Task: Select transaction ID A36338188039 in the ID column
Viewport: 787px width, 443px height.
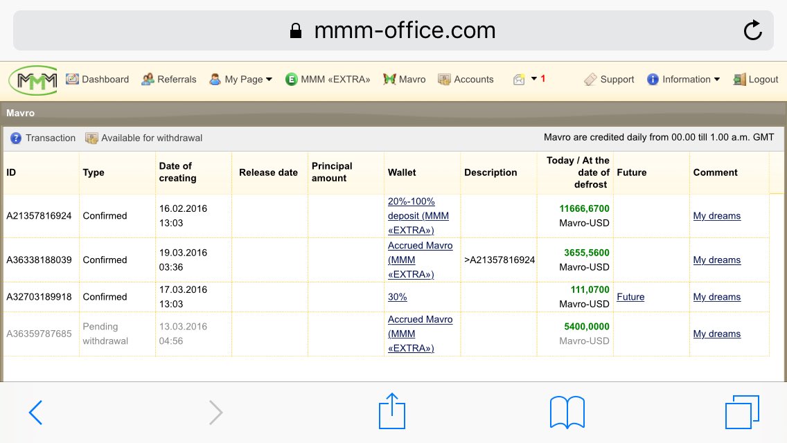Action: click(39, 260)
